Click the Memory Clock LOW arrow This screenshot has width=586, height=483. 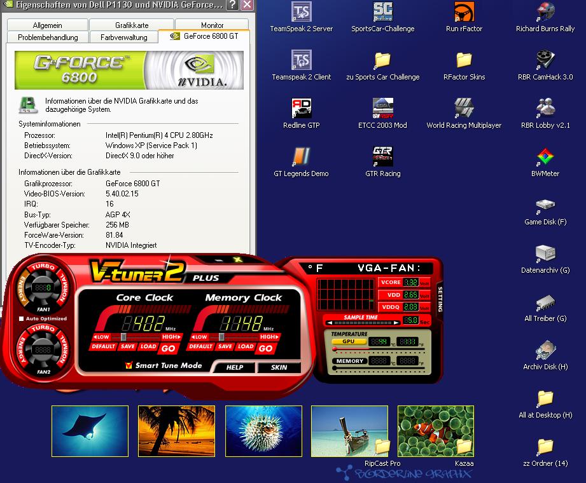point(199,337)
